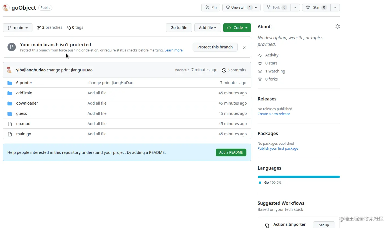Click the 6-printer folder icon
Screen dimensions: 390x228
[x=10, y=83]
